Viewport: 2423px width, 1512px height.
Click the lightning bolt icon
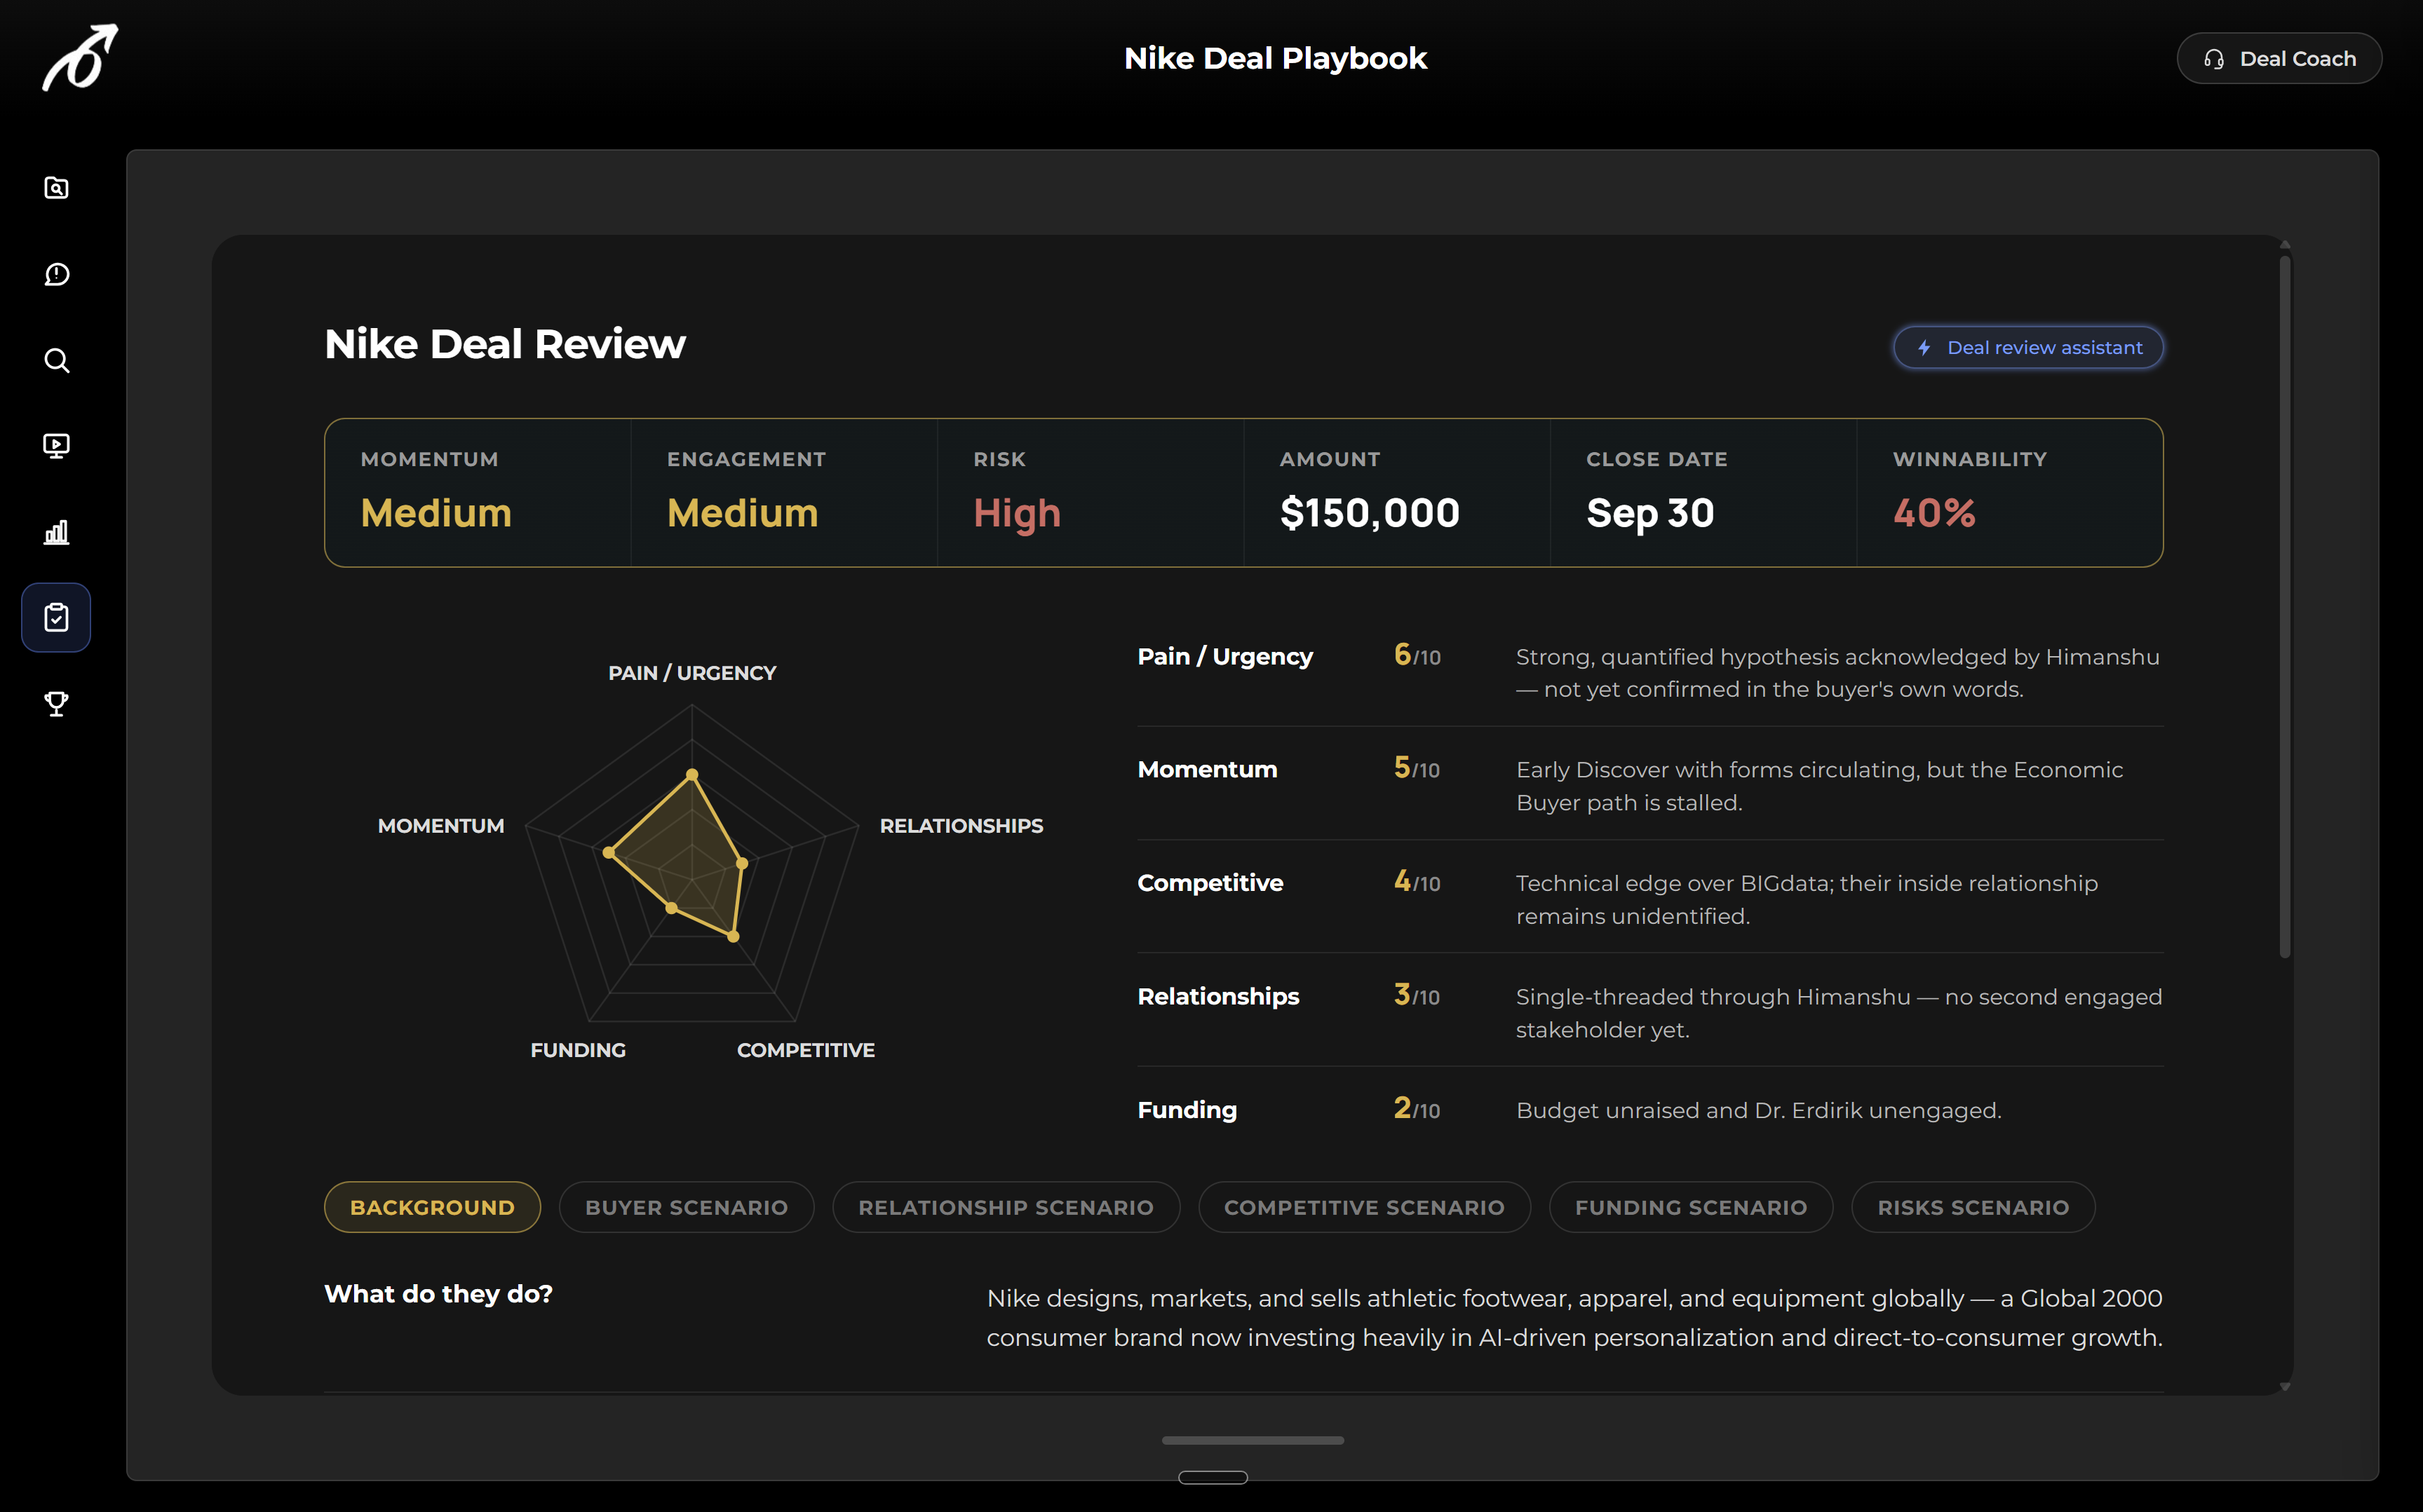[1924, 347]
